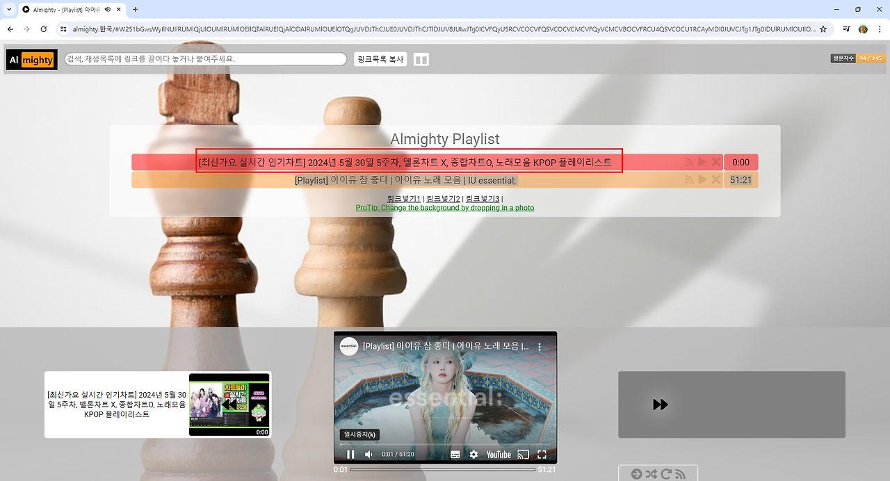Cast the video to another device
The image size is (890, 481).
click(522, 454)
